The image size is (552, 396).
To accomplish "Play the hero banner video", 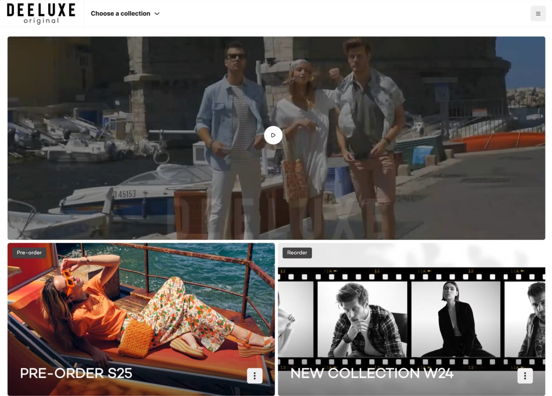I will click(x=273, y=135).
